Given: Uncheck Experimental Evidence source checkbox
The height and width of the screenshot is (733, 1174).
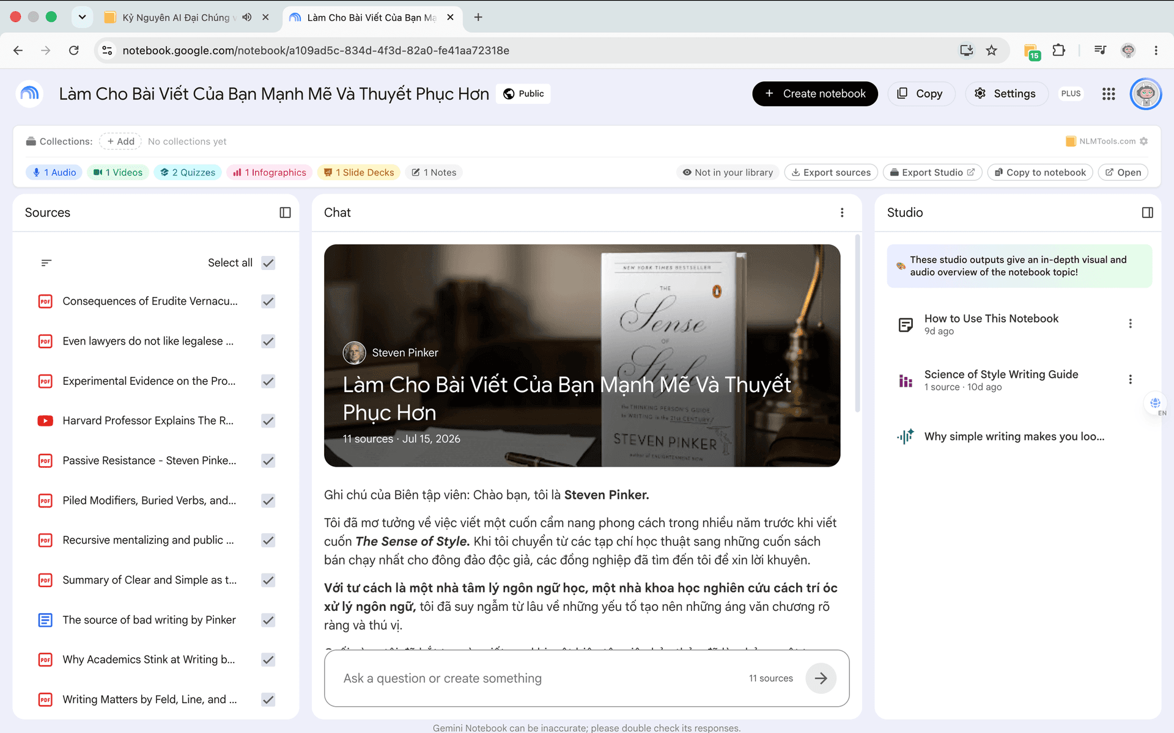Looking at the screenshot, I should pos(268,381).
